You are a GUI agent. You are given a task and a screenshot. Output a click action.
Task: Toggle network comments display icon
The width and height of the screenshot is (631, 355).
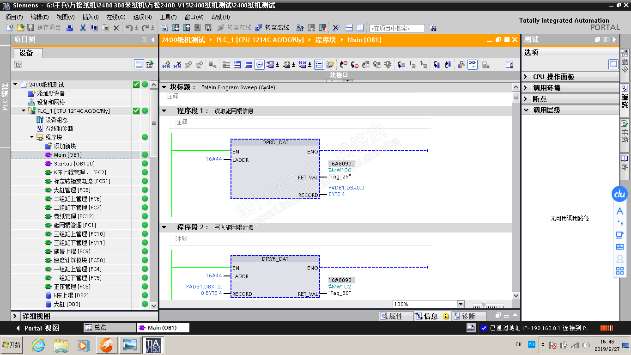[260, 65]
